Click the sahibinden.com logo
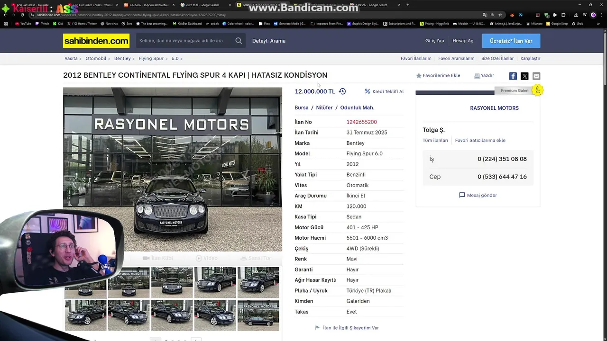This screenshot has width=607, height=341. (x=96, y=41)
